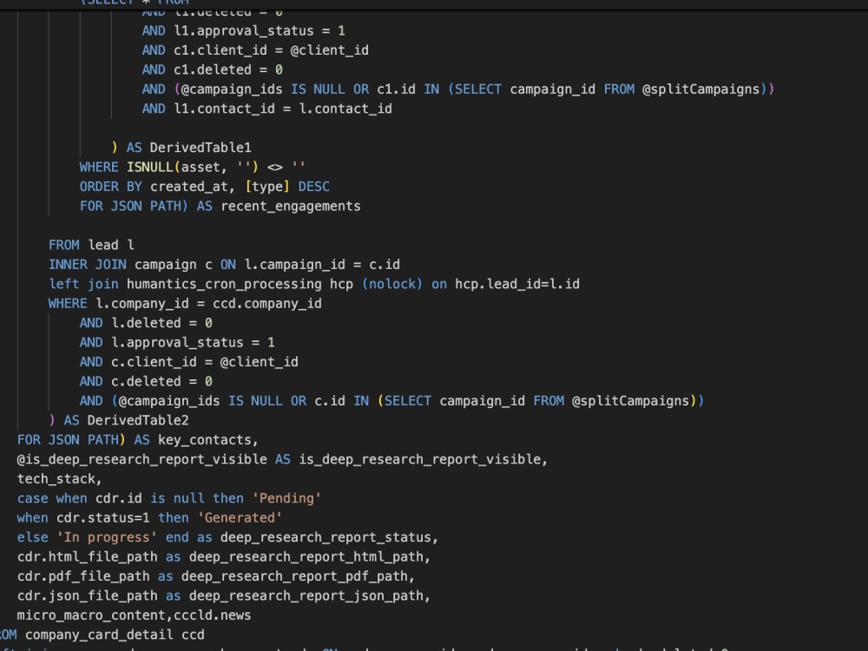
Task: Click 'WHERE l.company_id = ccd.company_id' line
Action: (x=185, y=303)
